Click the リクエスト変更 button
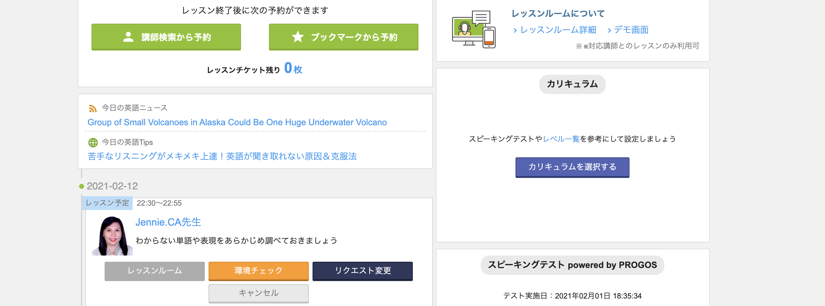Screen dimensions: 825x306 (x=363, y=271)
